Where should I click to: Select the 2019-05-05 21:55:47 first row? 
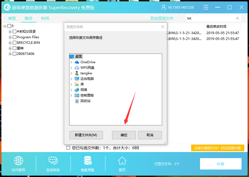(223, 33)
